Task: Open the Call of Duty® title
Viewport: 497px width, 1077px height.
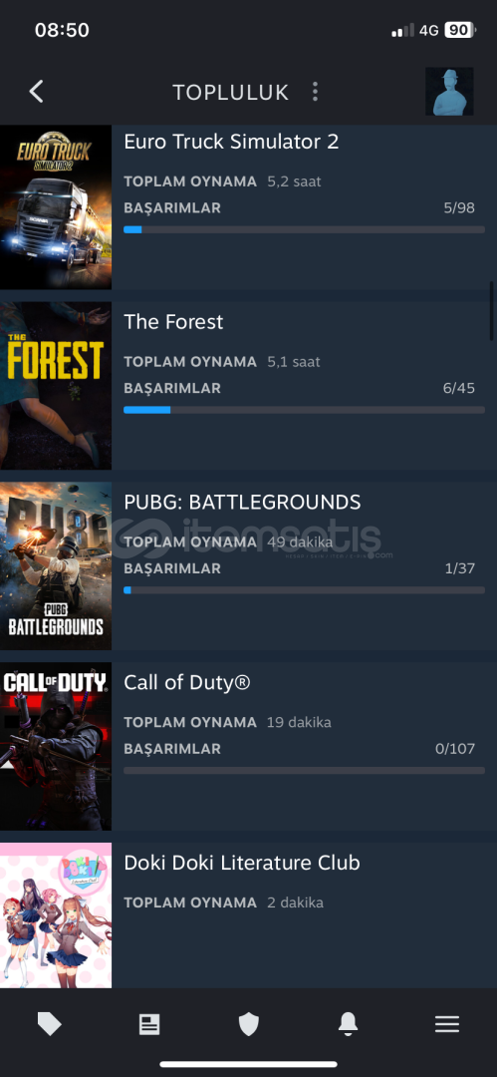Action: [x=187, y=683]
